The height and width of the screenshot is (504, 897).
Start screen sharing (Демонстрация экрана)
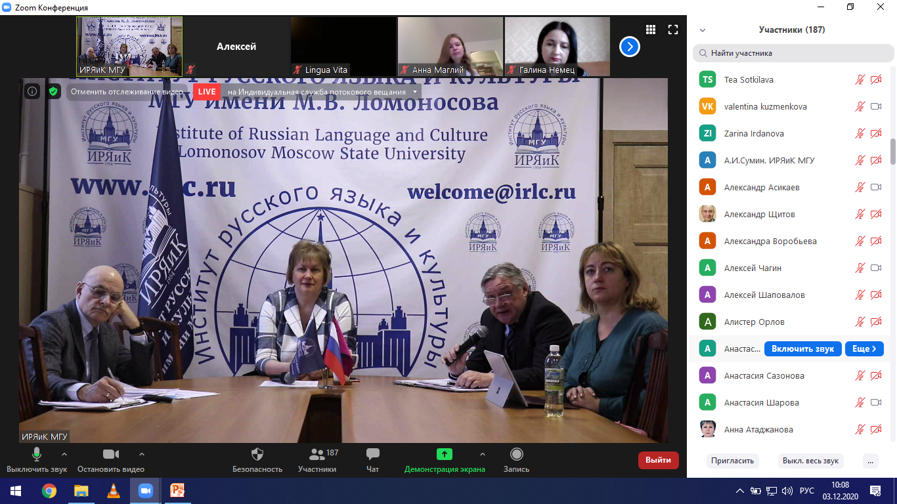[445, 460]
